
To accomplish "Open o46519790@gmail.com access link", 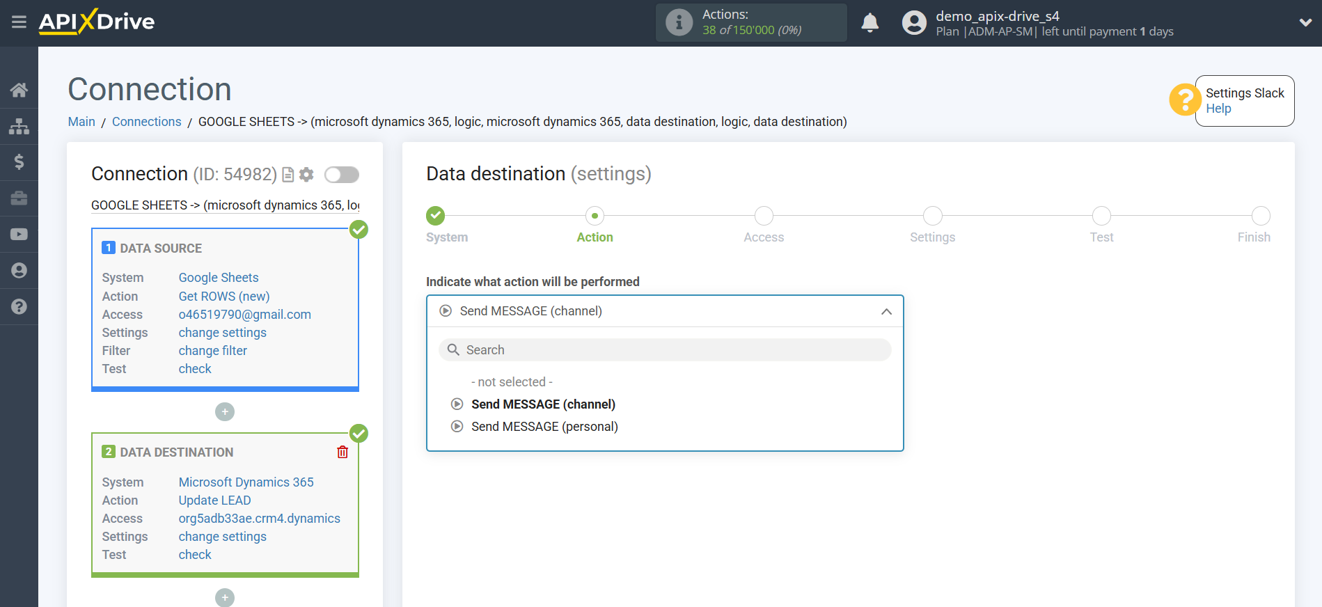I will pos(245,315).
